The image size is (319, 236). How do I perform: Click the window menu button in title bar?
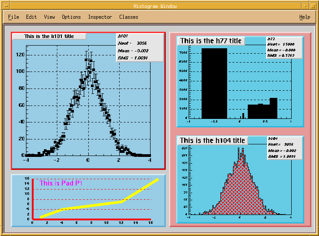(x=6, y=6)
